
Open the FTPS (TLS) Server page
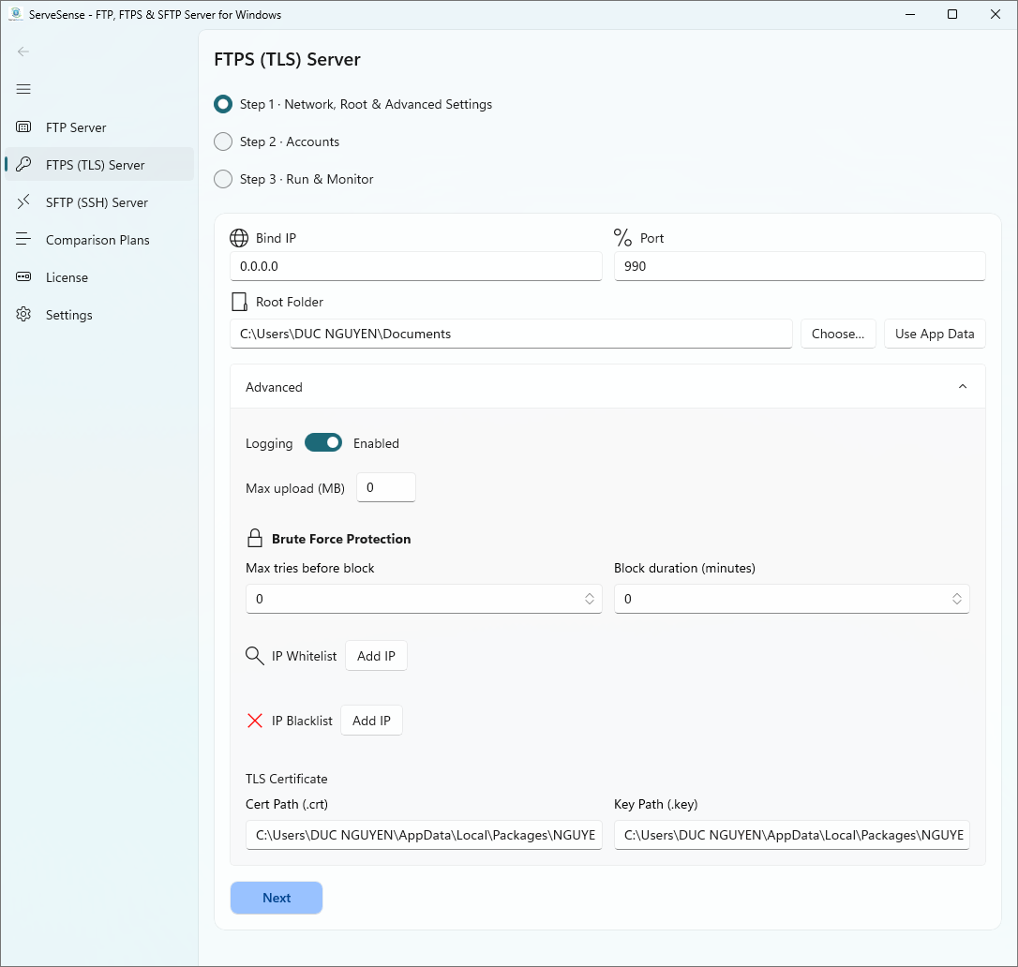click(x=99, y=165)
